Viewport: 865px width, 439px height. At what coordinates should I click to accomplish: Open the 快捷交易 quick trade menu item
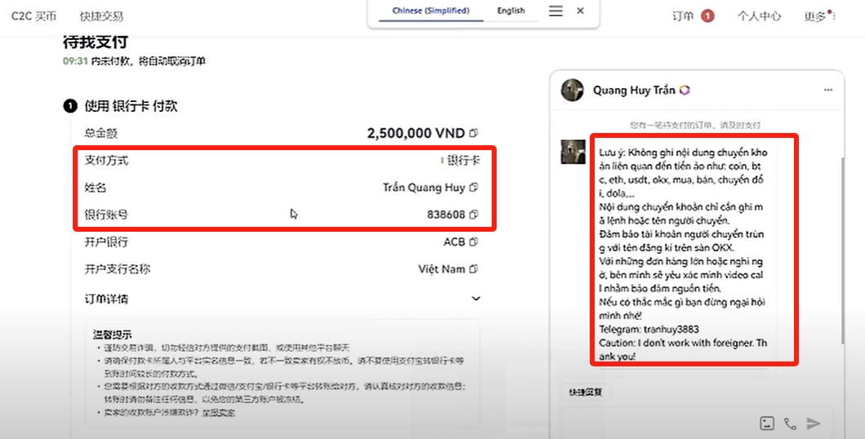(102, 16)
